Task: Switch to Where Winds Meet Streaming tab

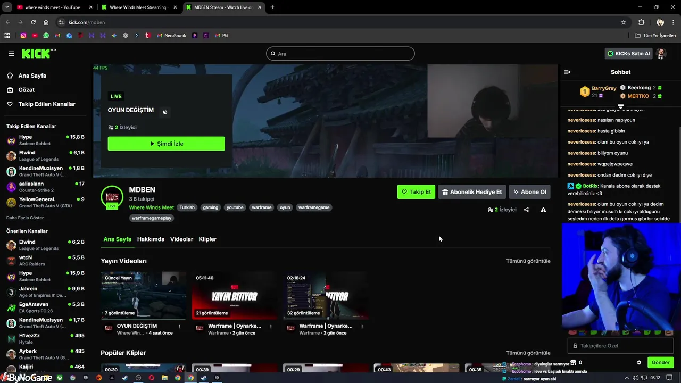Action: coord(138,7)
